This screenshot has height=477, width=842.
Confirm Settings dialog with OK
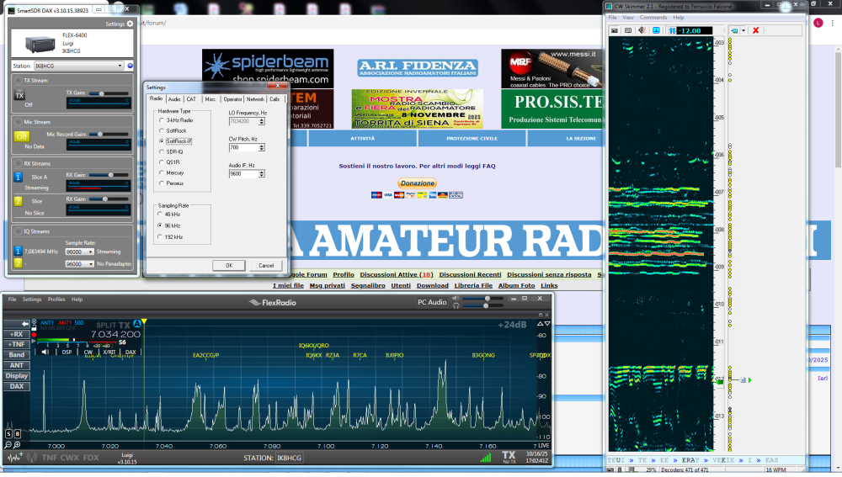click(229, 266)
